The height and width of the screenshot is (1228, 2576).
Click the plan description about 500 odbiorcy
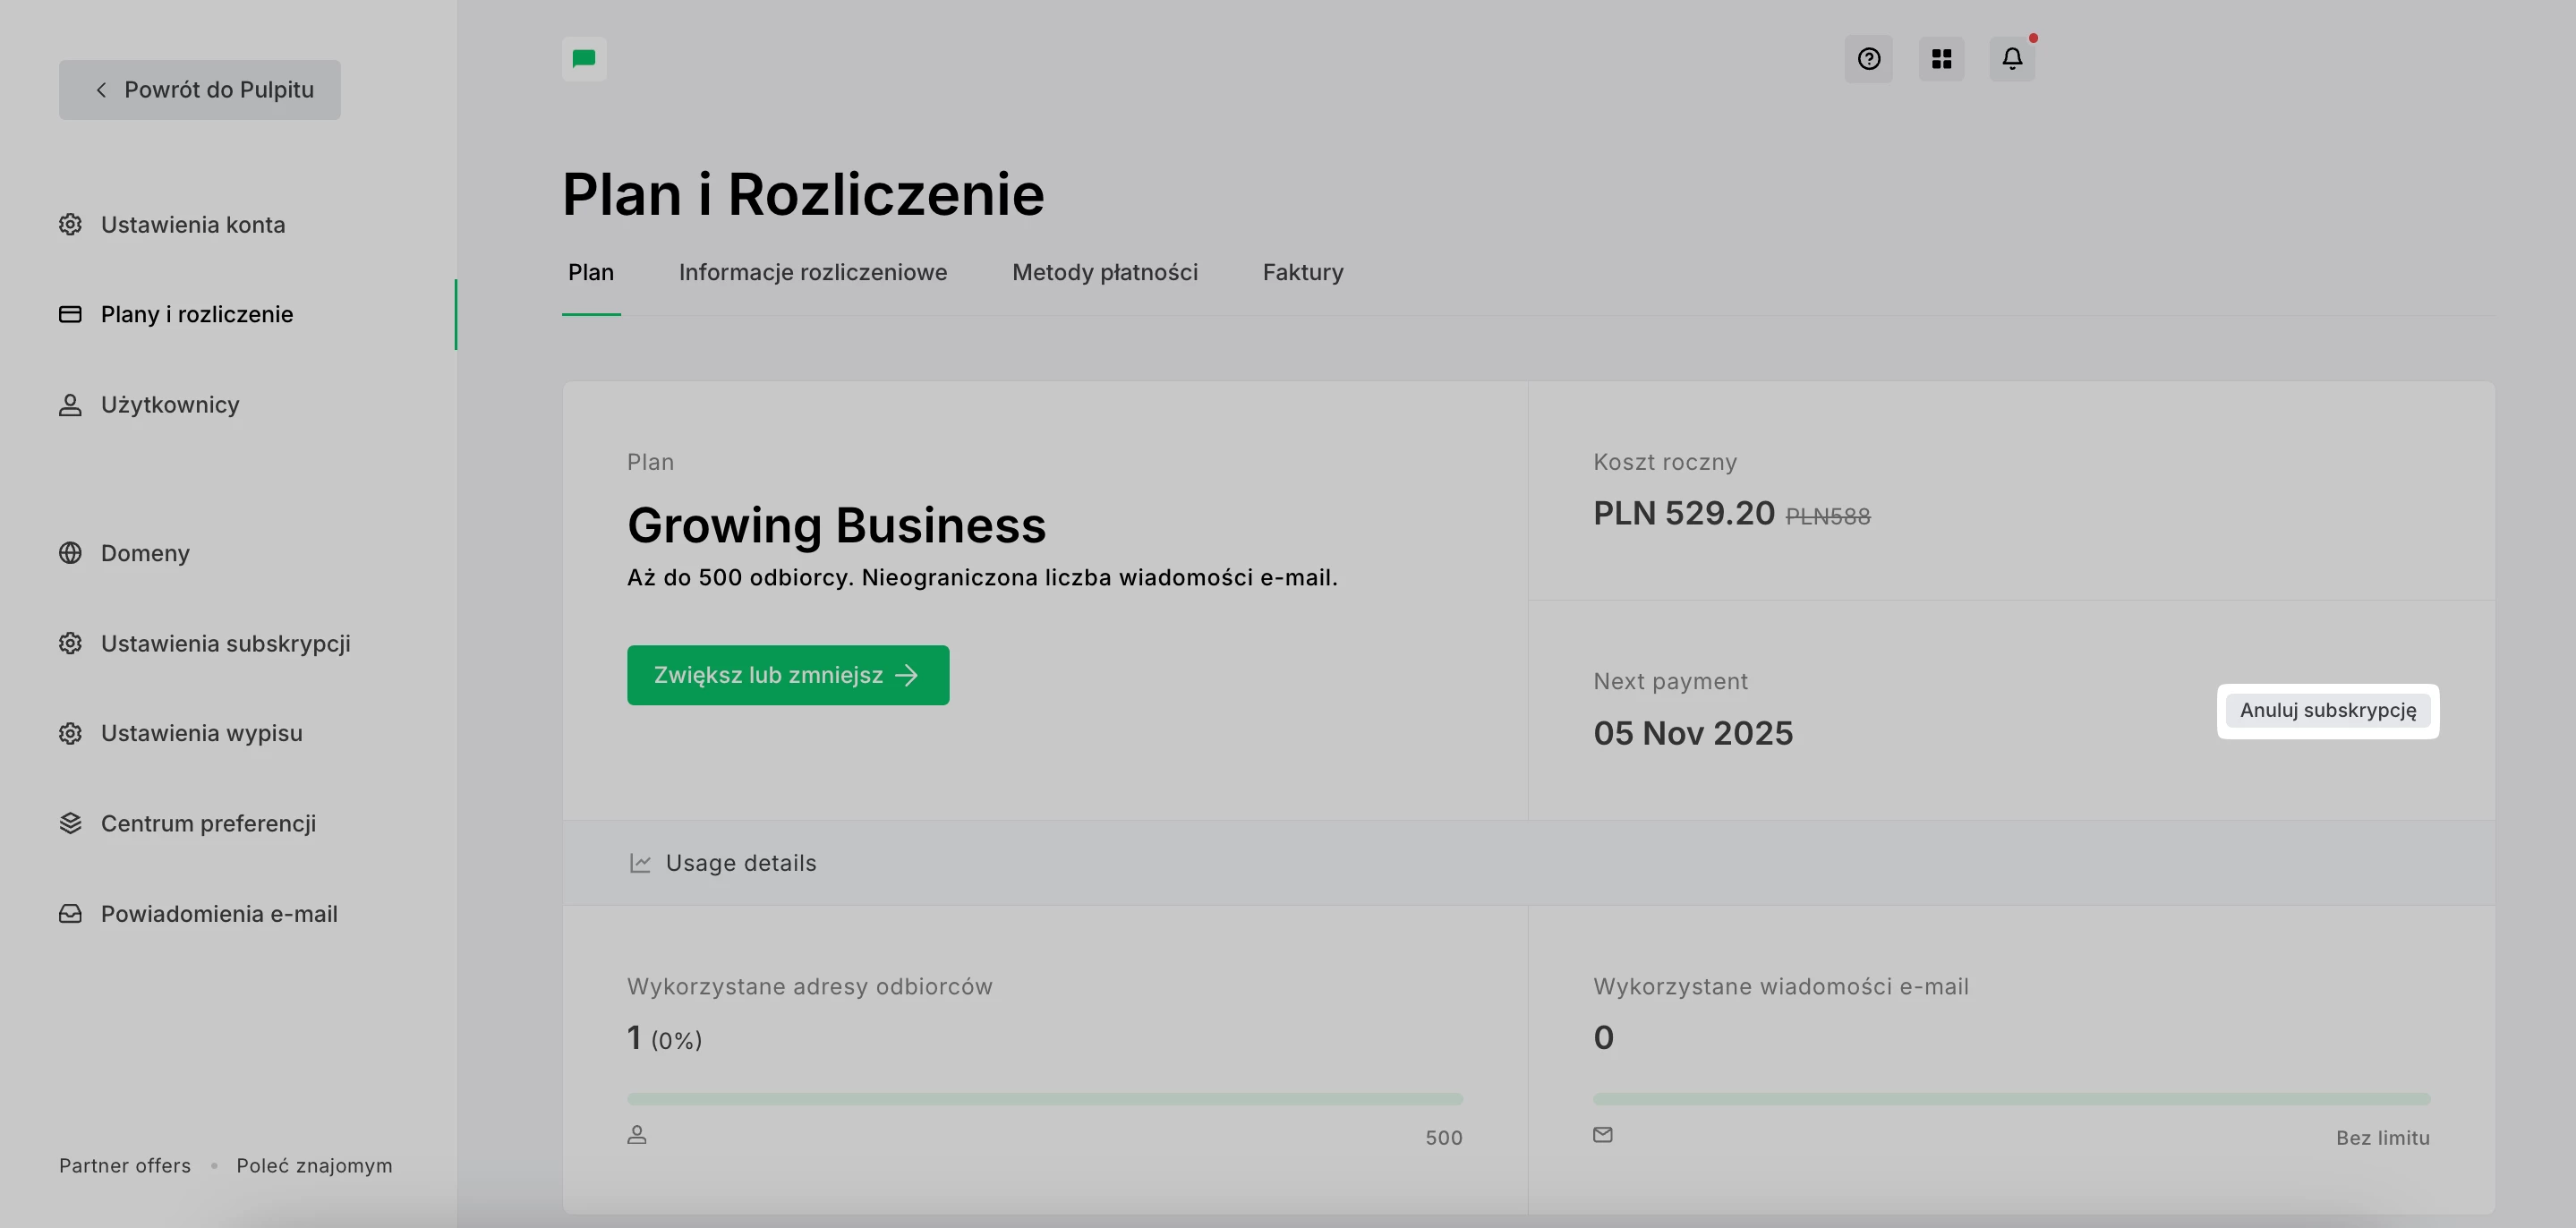click(x=982, y=578)
